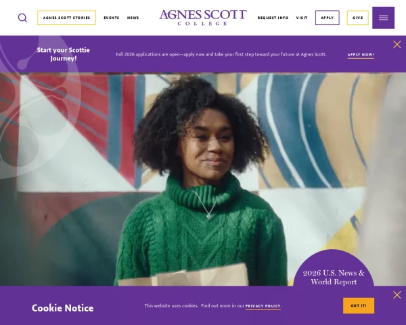
Task: Follow the Apply Now! banner link
Action: tap(361, 55)
